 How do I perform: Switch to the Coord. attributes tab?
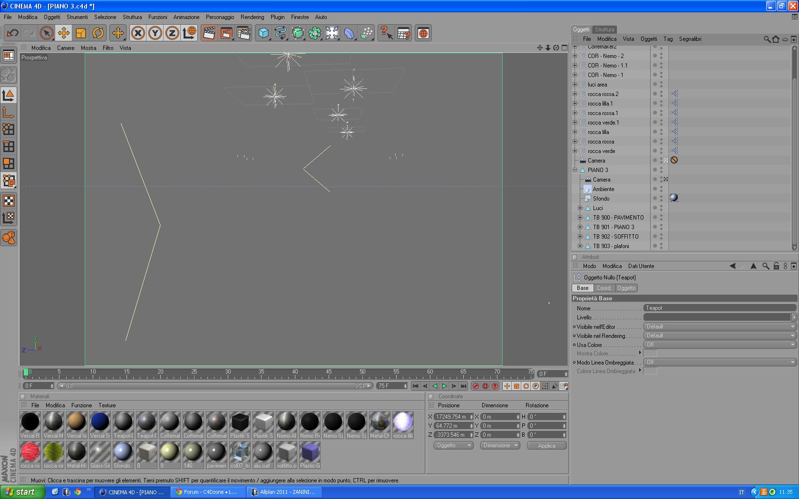pos(604,288)
